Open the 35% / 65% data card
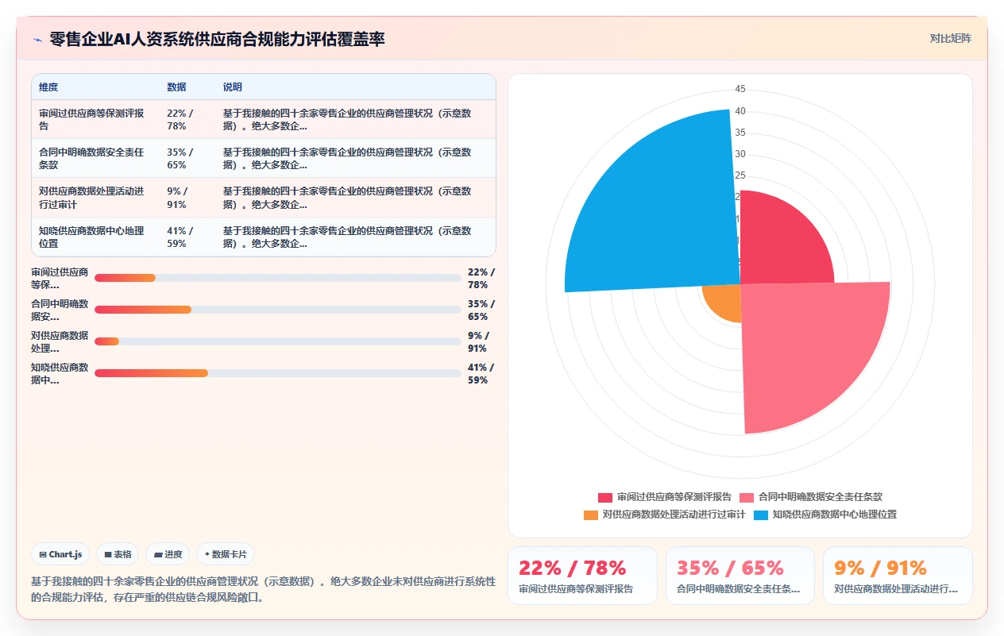 pos(740,576)
